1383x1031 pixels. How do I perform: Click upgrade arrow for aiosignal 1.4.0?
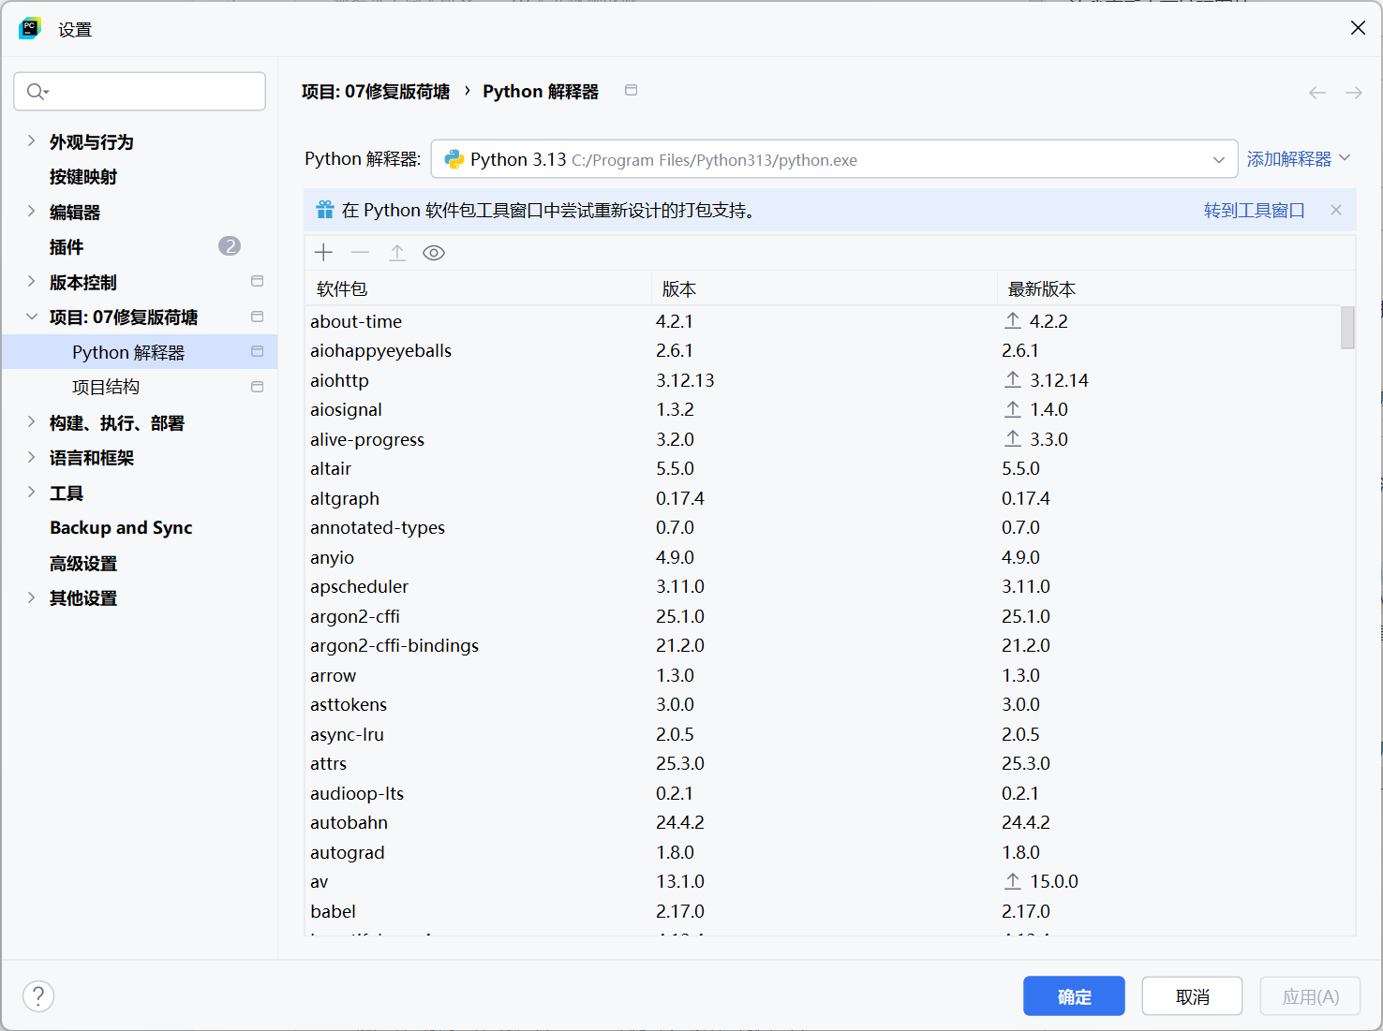[x=1013, y=409]
